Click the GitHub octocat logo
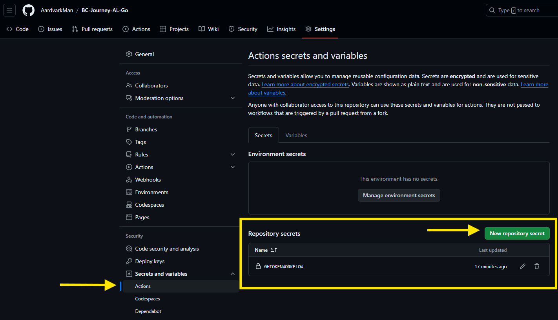 (28, 10)
